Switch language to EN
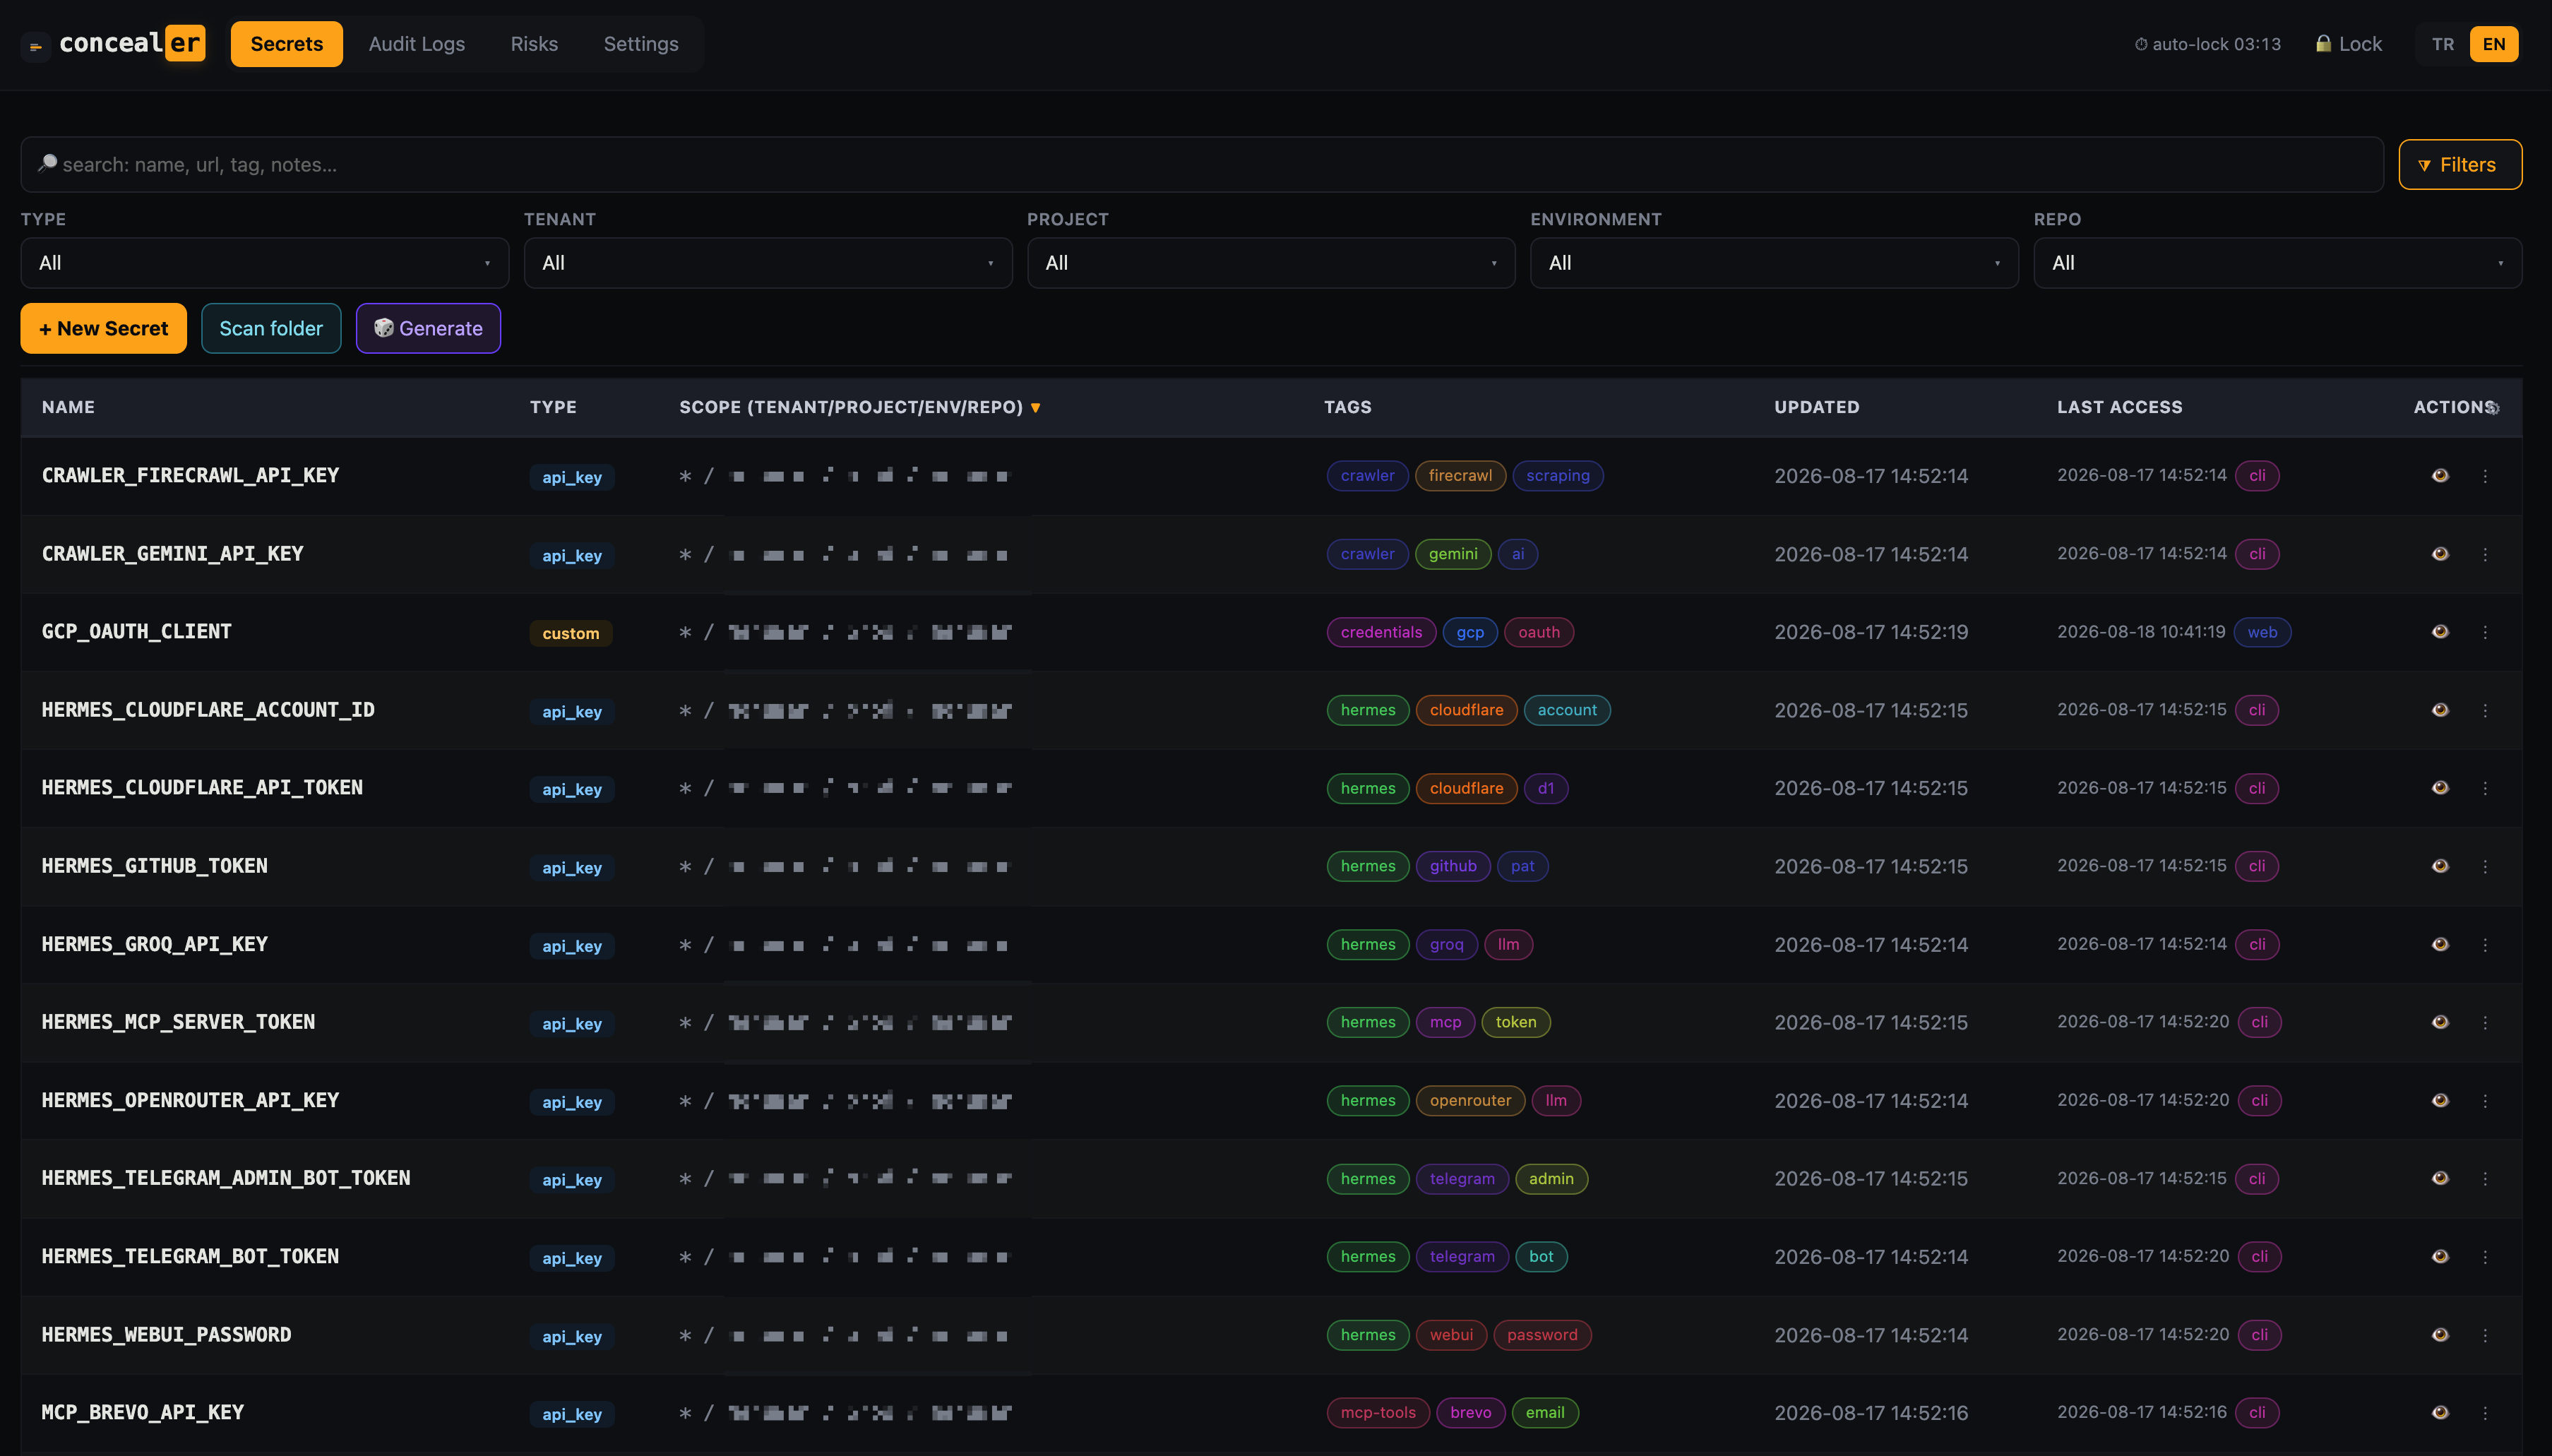 [x=2494, y=44]
